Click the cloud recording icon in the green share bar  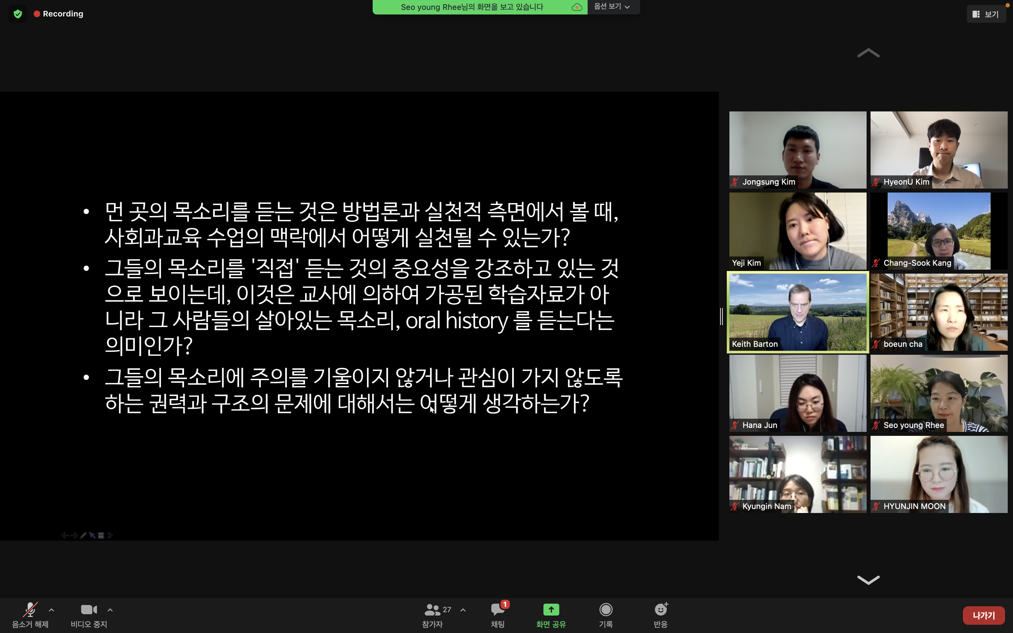577,7
